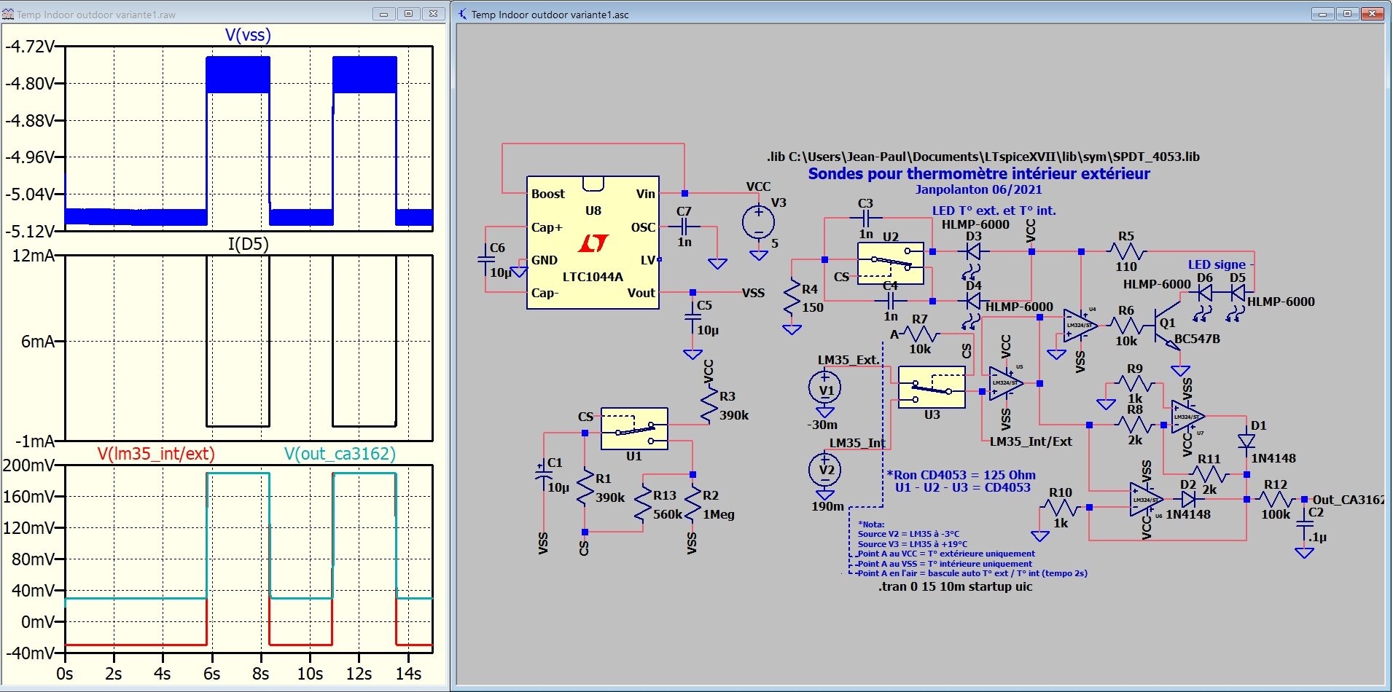Click resistor R2 1Meg
The width and height of the screenshot is (1393, 692).
tap(692, 503)
